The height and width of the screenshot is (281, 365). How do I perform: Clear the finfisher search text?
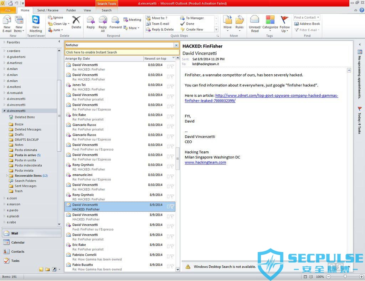coord(176,45)
